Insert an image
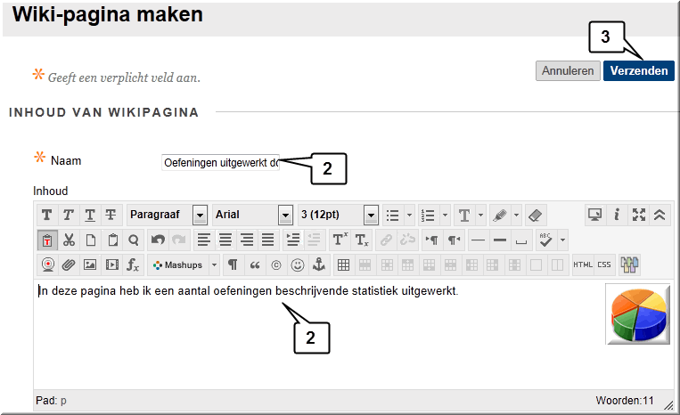 [x=90, y=264]
